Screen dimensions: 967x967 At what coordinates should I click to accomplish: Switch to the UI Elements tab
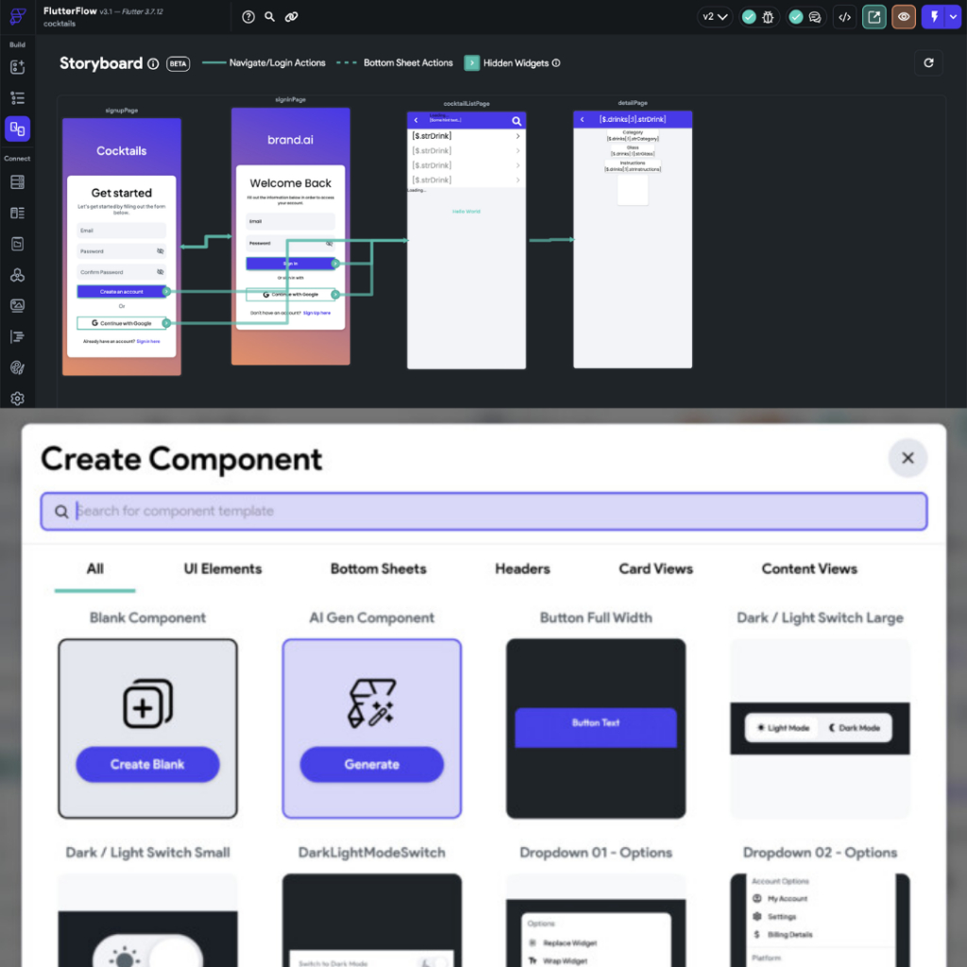(x=223, y=568)
